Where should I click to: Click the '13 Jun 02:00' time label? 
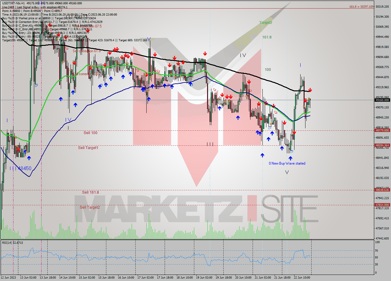(x=28, y=277)
